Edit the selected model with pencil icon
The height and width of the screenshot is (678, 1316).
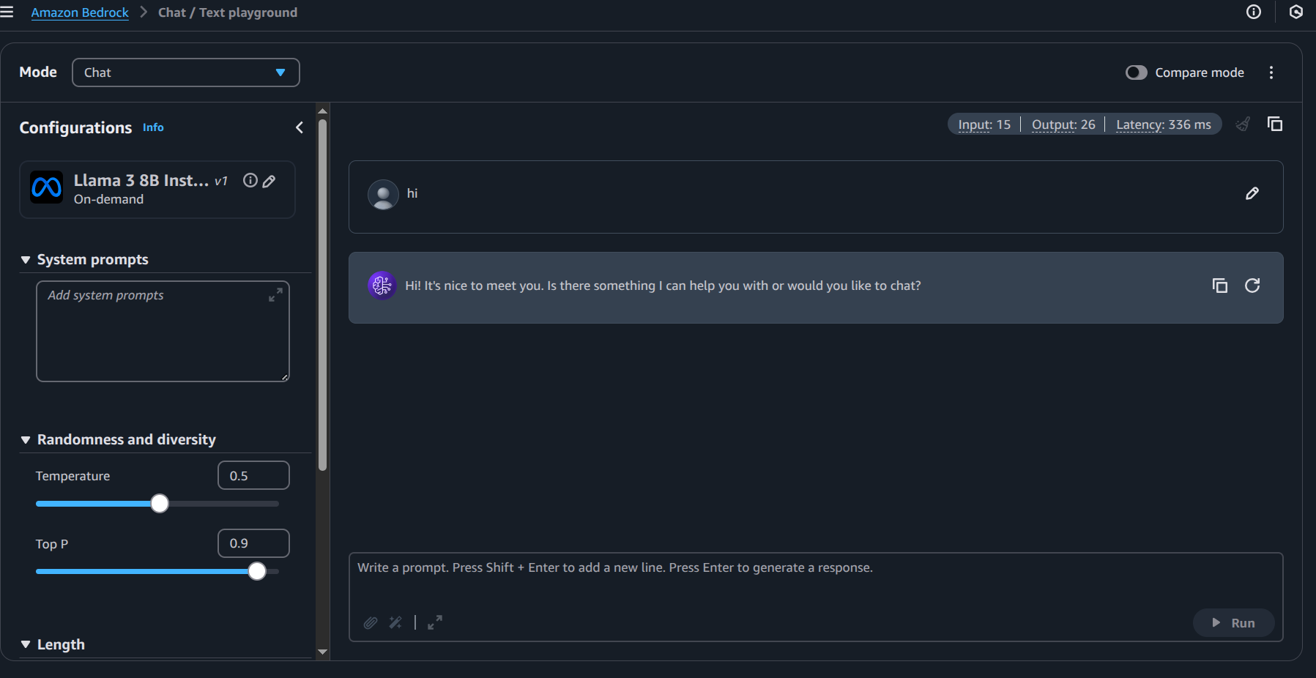(269, 181)
